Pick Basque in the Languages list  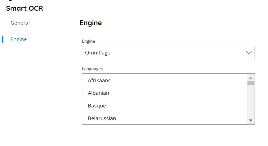(97, 106)
